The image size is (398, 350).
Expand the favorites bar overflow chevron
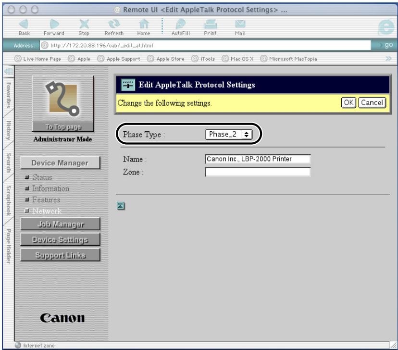388,59
